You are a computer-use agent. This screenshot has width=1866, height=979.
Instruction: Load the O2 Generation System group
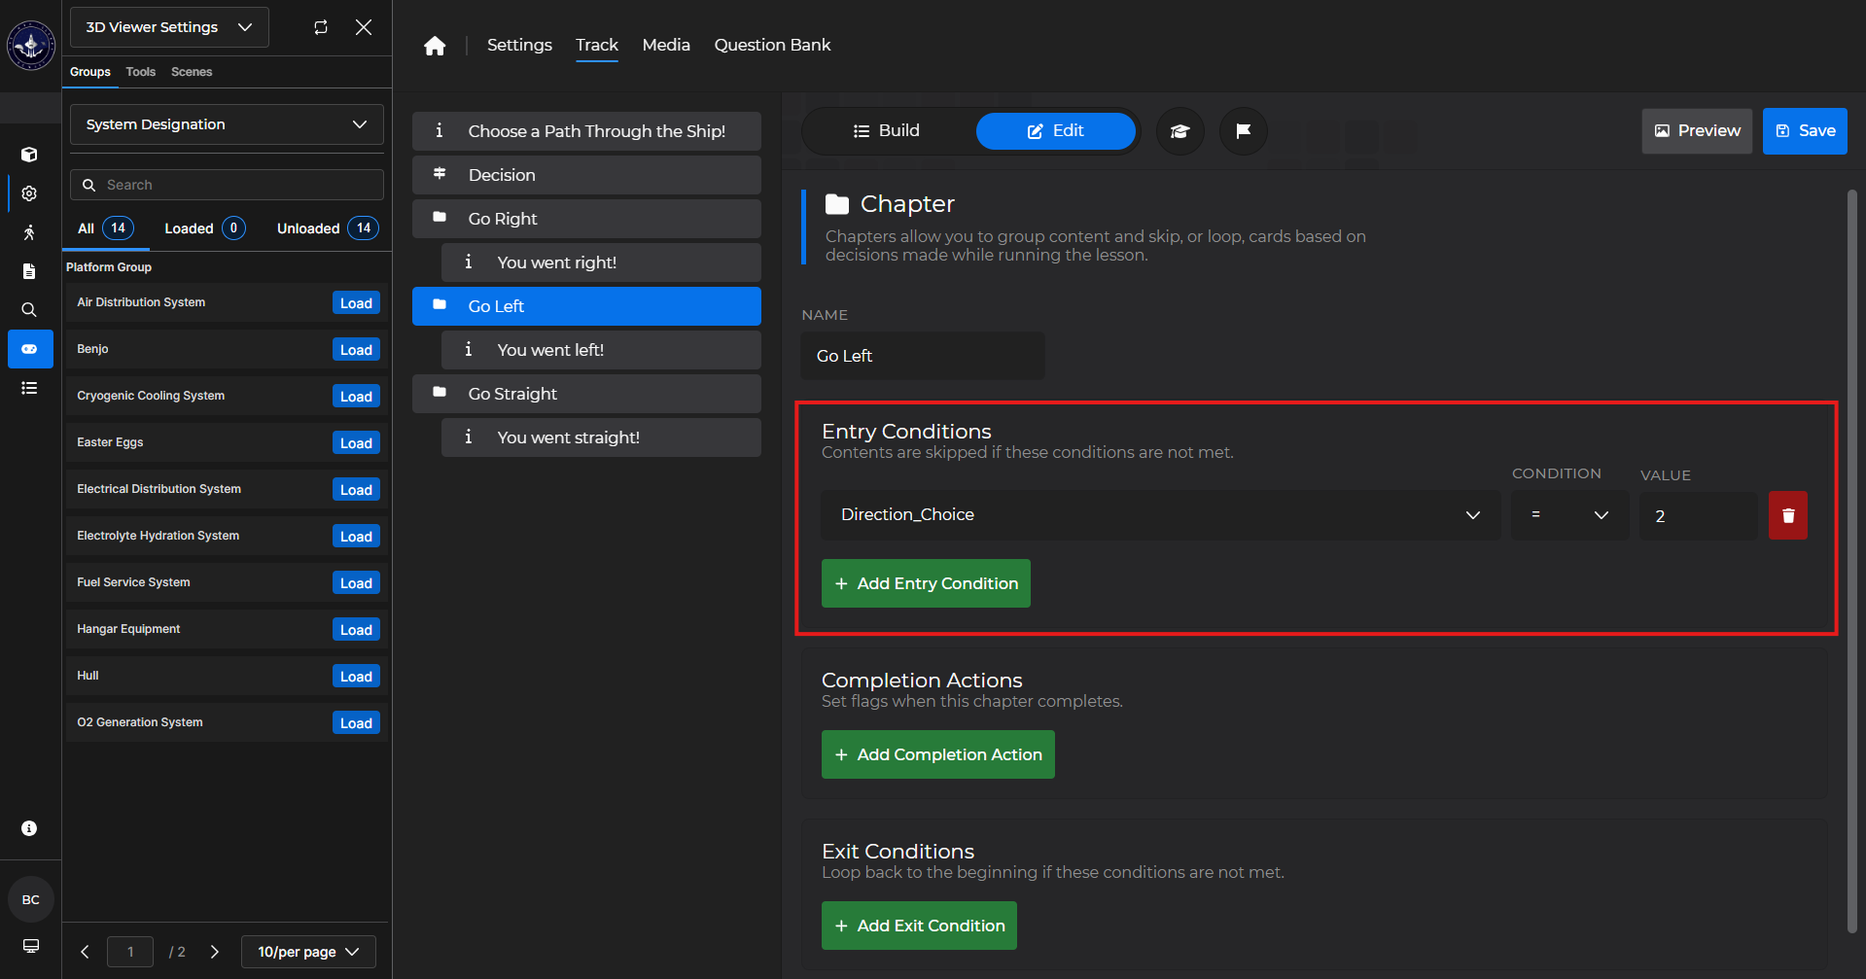[356, 723]
